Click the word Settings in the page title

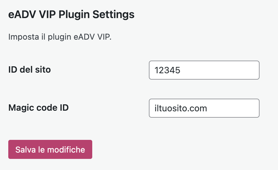114,15
